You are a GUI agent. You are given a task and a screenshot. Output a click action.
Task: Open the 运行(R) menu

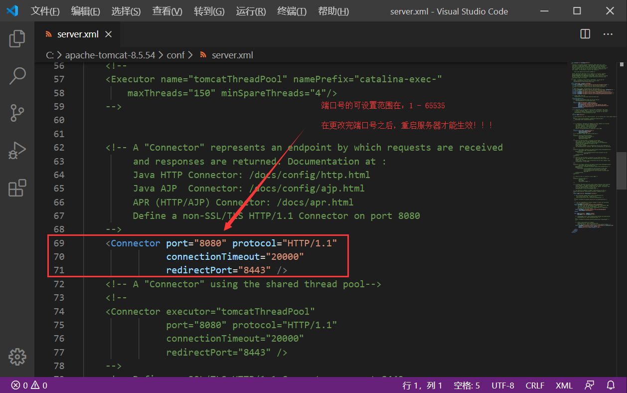pos(251,11)
